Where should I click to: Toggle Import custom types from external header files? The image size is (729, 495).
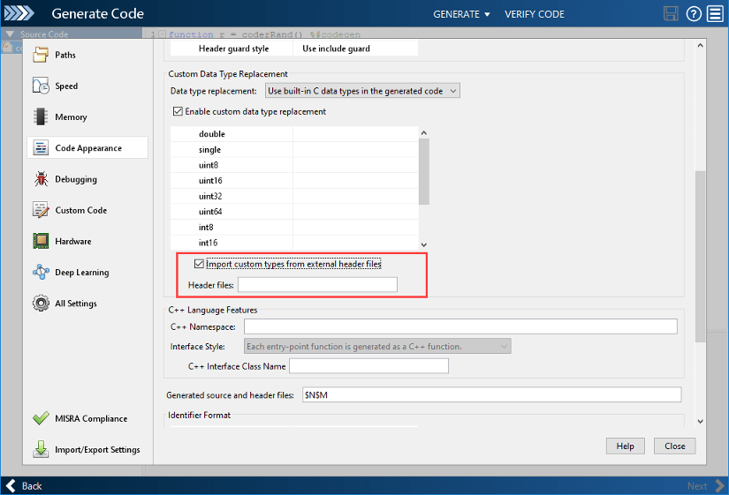click(199, 264)
